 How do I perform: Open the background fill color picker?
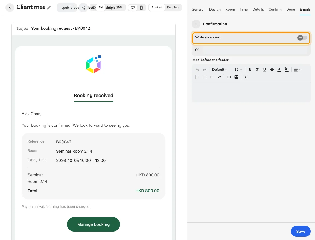coord(287,70)
